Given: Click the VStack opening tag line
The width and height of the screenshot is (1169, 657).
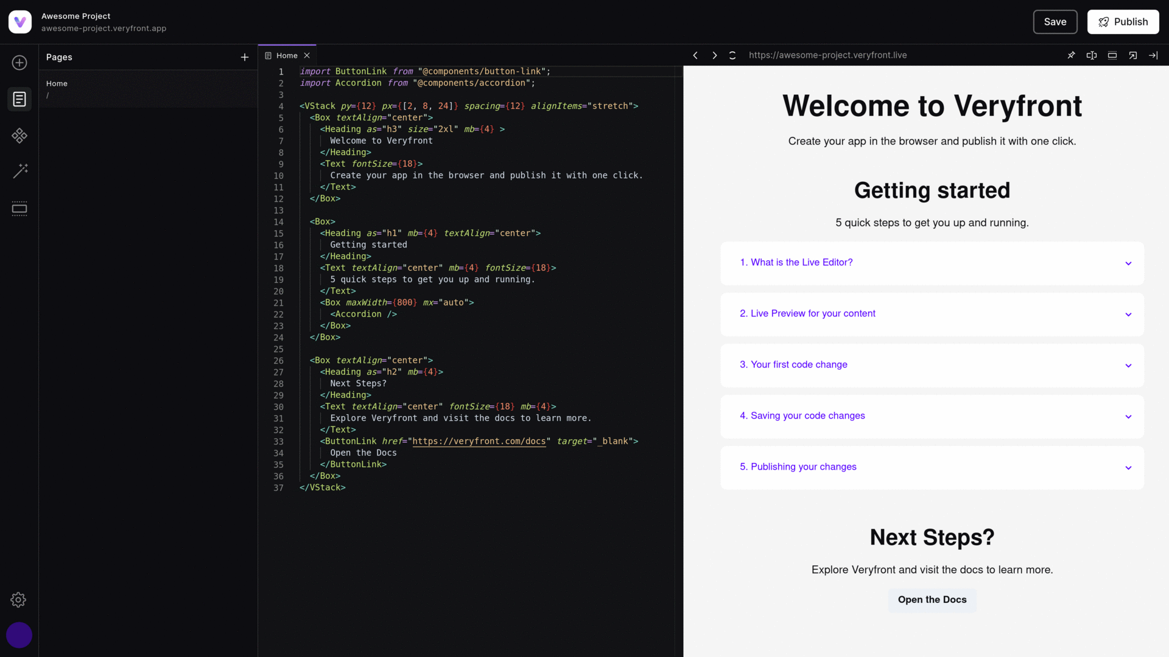Looking at the screenshot, I should point(469,106).
